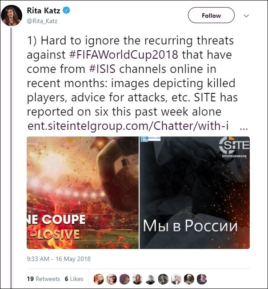Click the last liker avatar on right

(x=202, y=279)
